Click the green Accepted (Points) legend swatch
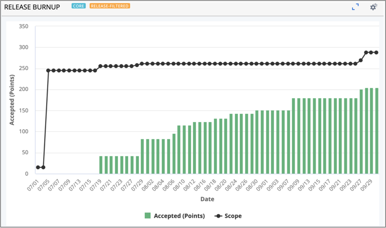Viewport: 386px width, 228px height. click(x=148, y=216)
